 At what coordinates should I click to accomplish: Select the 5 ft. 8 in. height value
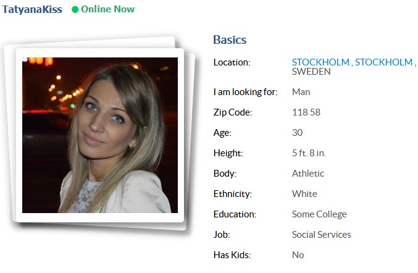[309, 153]
